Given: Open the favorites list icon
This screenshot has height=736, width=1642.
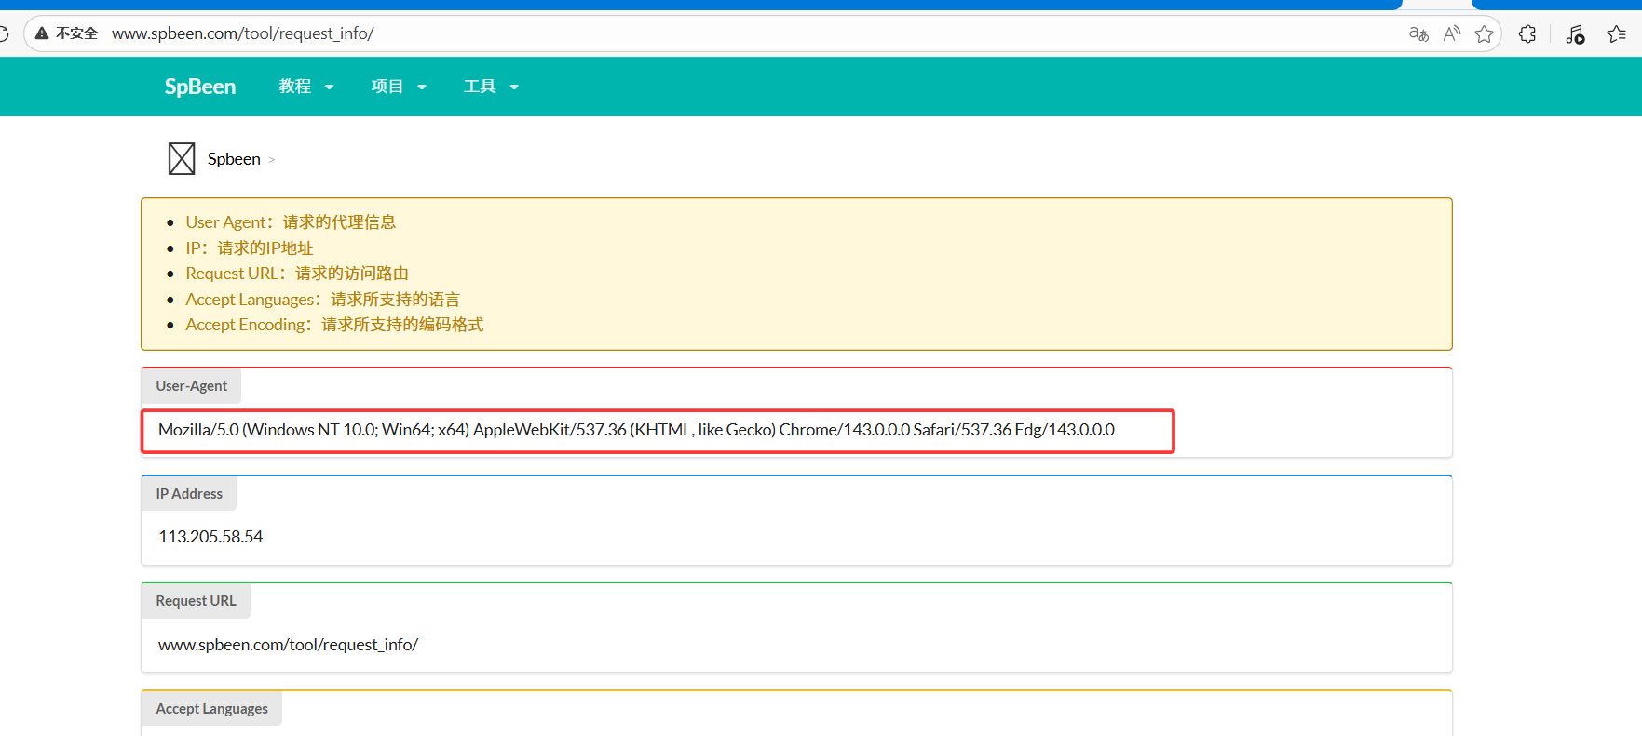Looking at the screenshot, I should pyautogui.click(x=1617, y=34).
